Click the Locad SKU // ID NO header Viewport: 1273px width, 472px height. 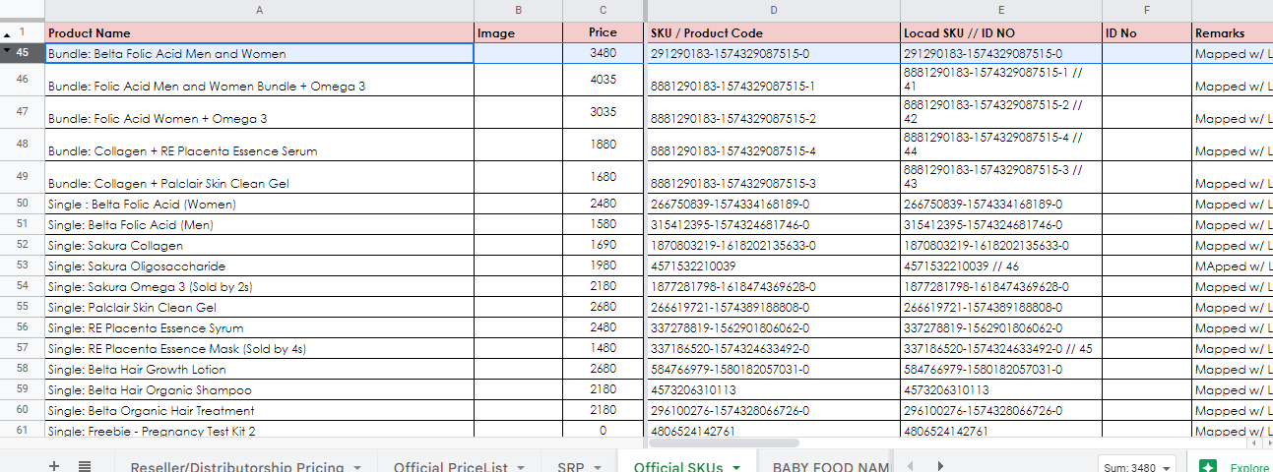coord(1001,32)
